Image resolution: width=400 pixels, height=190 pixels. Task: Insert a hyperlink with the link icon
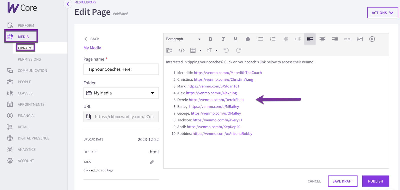(347, 39)
